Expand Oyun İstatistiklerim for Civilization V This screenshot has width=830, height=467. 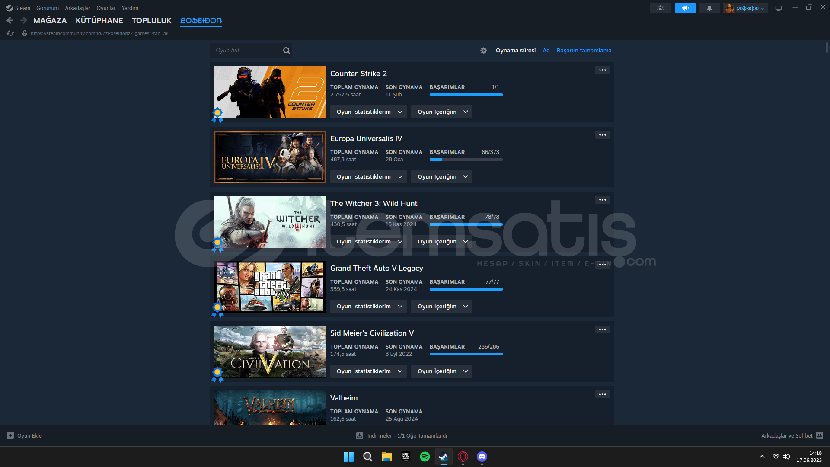click(x=368, y=371)
